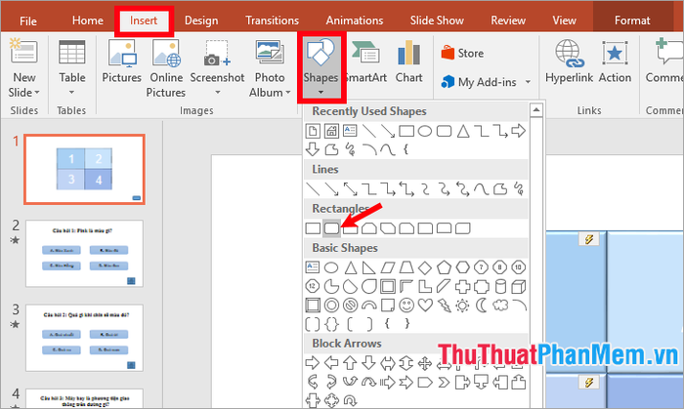Select slide 2 thumbnail in slide panel
This screenshot has width=684, height=409.
(84, 253)
